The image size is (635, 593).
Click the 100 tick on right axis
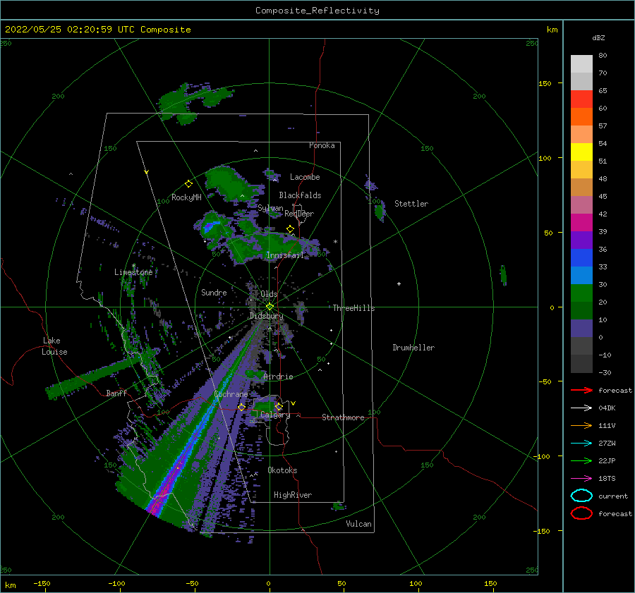(x=545, y=158)
